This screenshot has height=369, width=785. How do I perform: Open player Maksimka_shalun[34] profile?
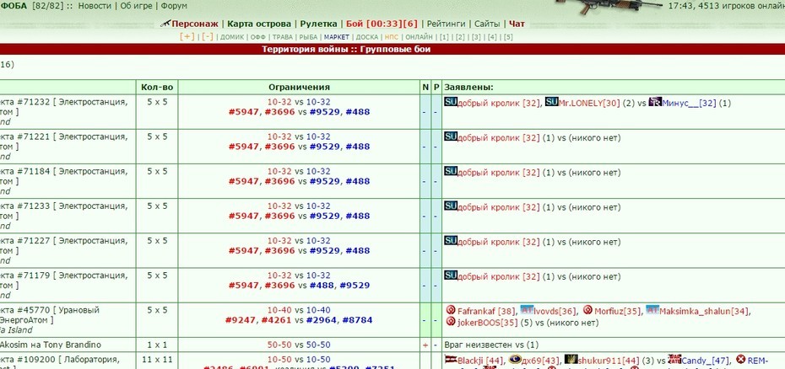click(x=704, y=311)
